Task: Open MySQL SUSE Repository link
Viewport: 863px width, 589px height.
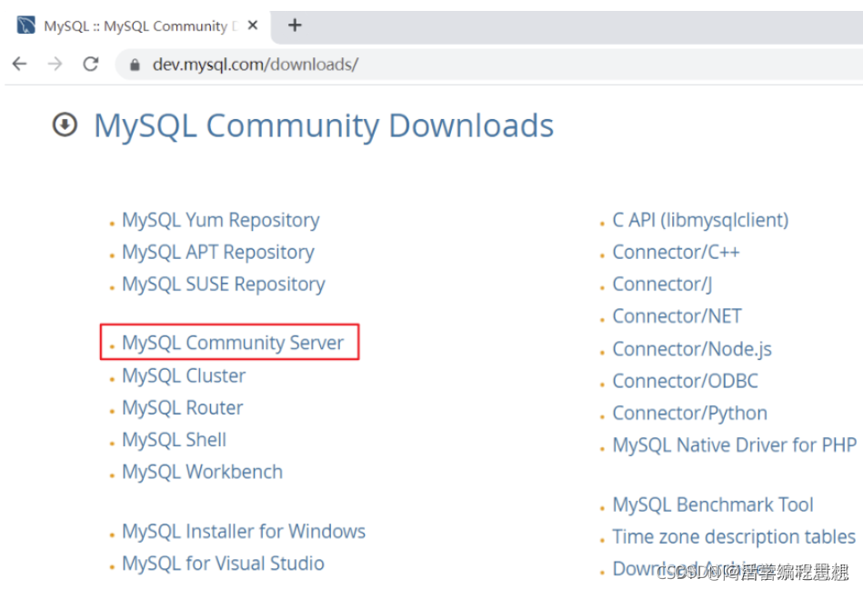Action: point(224,285)
